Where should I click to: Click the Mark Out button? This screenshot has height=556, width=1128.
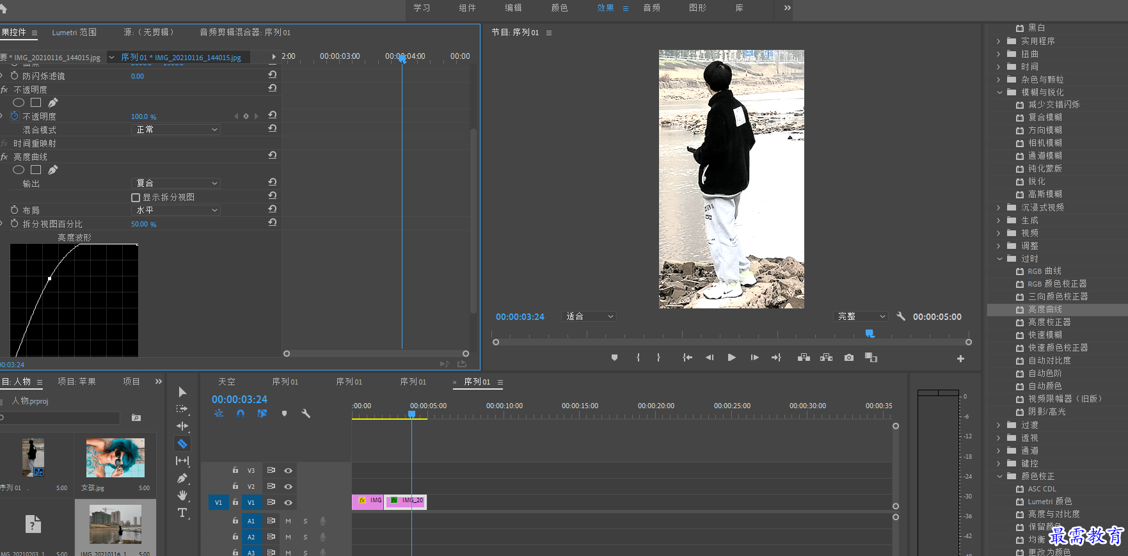click(x=658, y=358)
